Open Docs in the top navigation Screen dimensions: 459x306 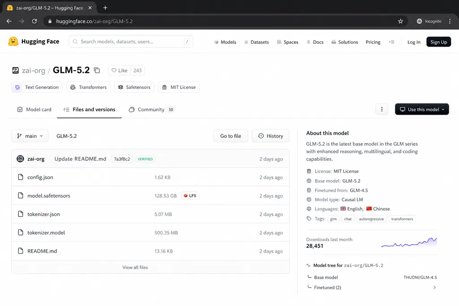pos(315,42)
